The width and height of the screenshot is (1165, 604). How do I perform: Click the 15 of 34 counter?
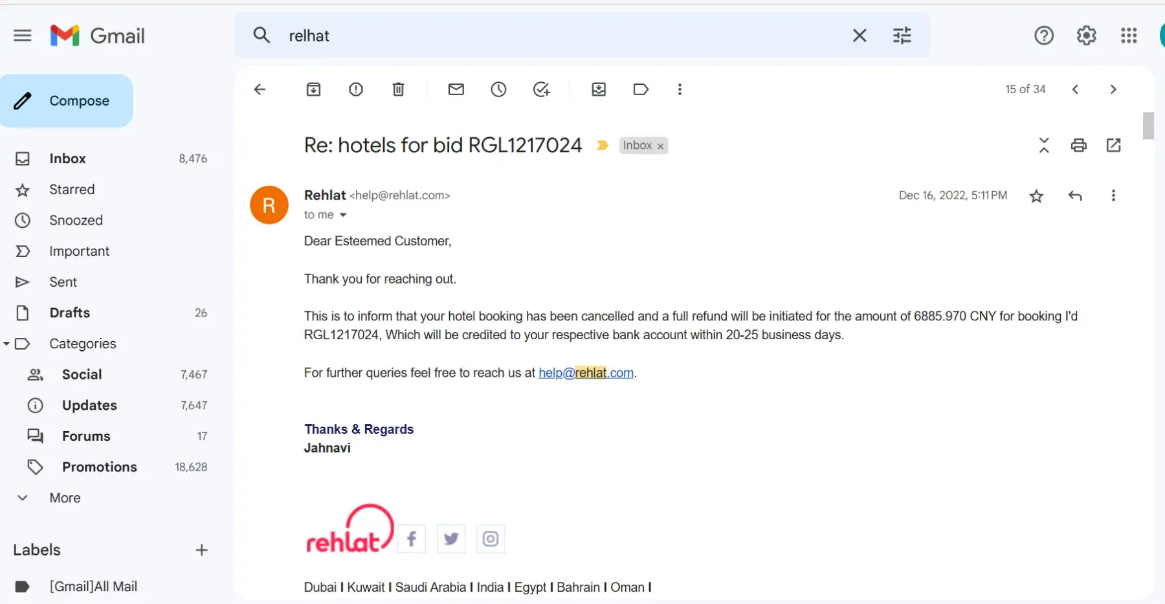tap(1025, 89)
